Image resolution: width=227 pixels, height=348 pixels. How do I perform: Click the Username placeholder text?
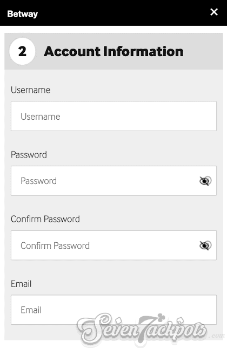coord(41,117)
